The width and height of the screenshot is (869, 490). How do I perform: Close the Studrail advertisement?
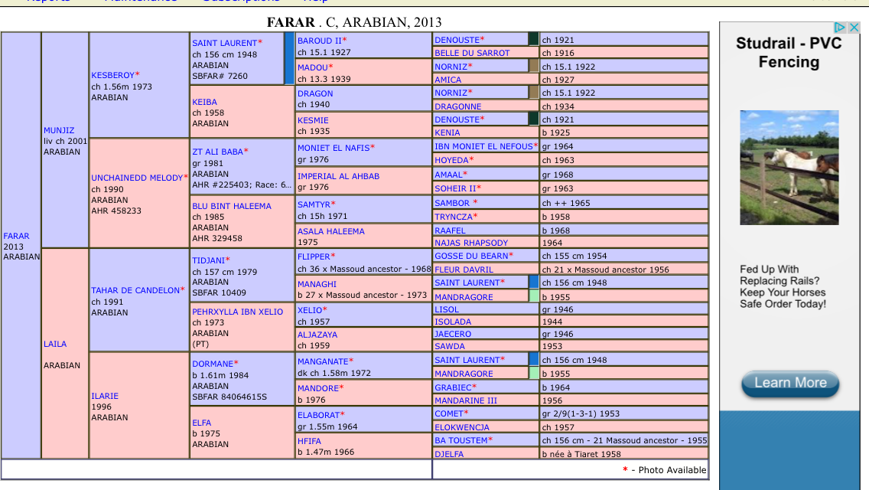coord(854,28)
